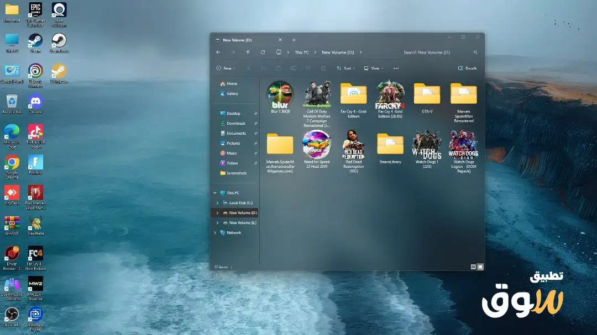Viewport: 597px width, 335px height.
Task: Select the Watch Dogs Legion folder
Action: pyautogui.click(x=463, y=152)
